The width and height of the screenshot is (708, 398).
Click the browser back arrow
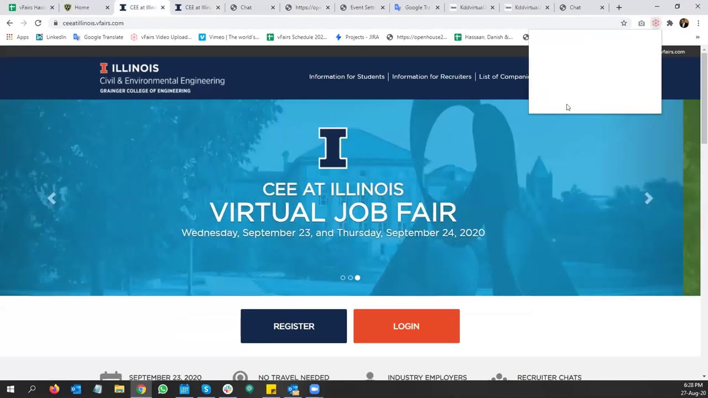[x=9, y=23]
